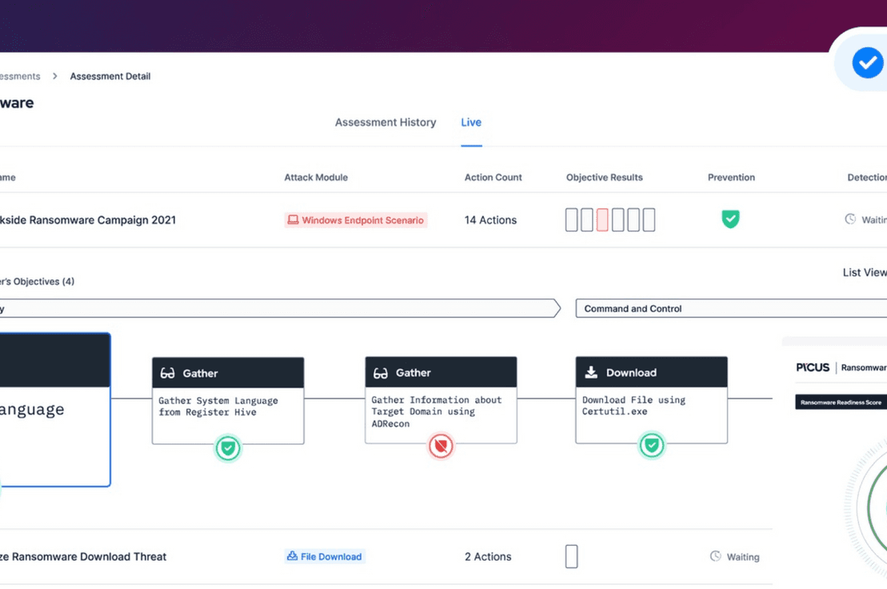Click the Windows Endpoint Scenario tag

pyautogui.click(x=356, y=220)
